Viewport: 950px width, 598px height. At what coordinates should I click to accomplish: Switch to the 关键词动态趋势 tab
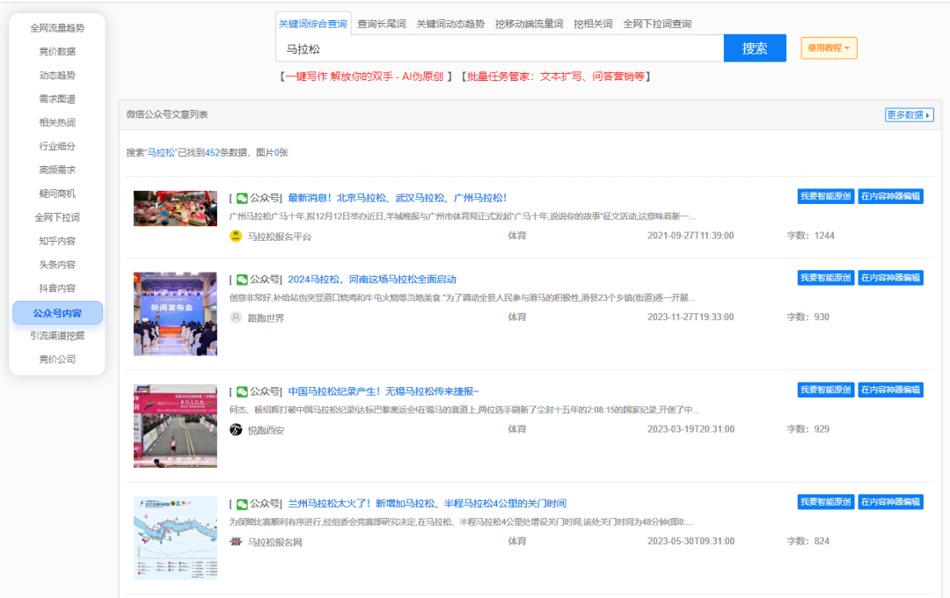(450, 24)
